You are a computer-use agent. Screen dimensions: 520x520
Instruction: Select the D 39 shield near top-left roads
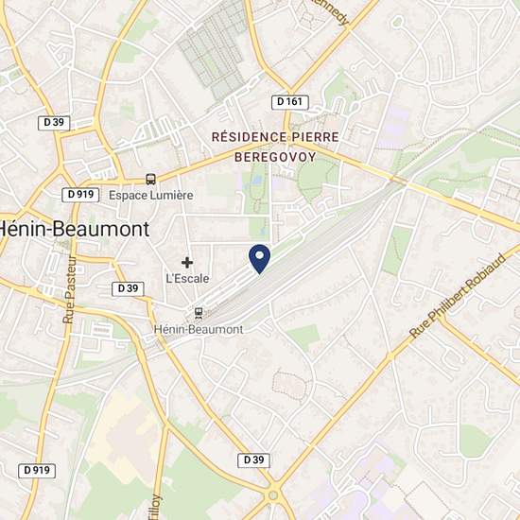pos(54,123)
